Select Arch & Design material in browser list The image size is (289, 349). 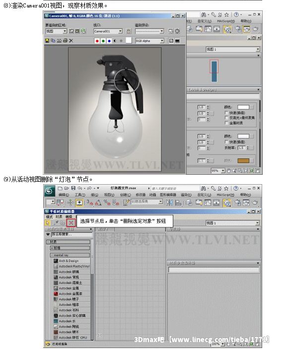point(72,261)
